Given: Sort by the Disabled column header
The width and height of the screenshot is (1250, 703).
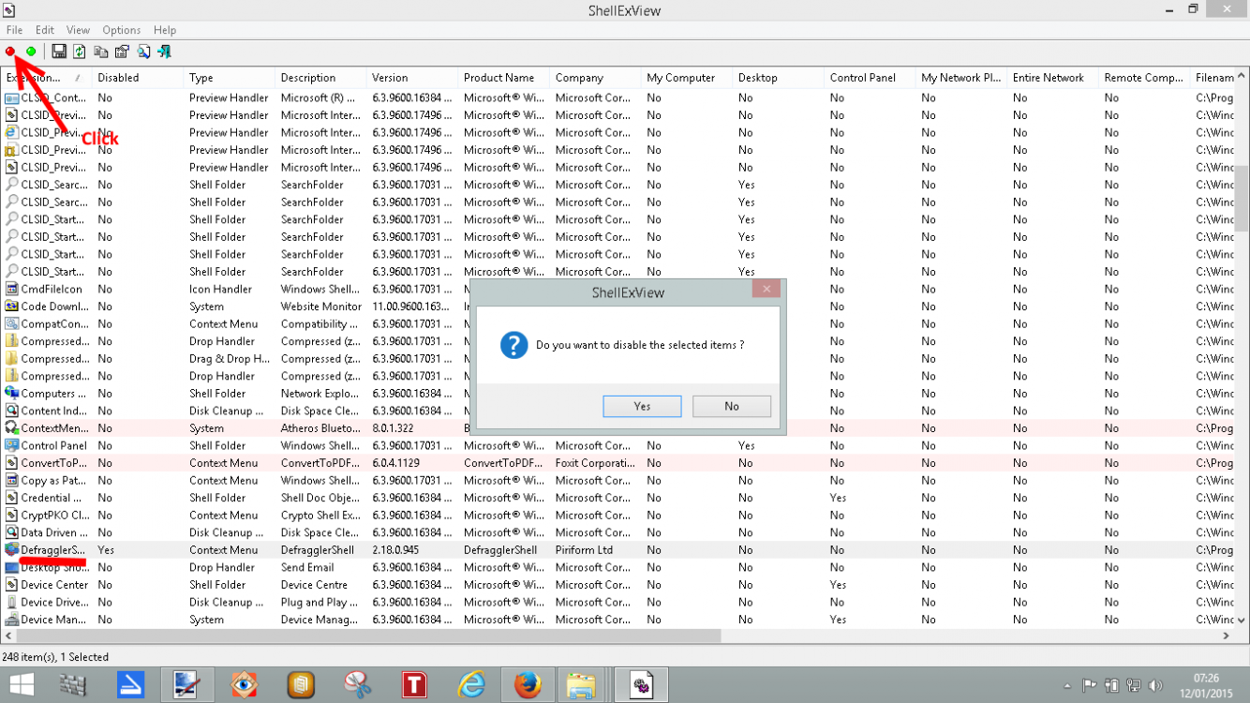Looking at the screenshot, I should coord(137,78).
